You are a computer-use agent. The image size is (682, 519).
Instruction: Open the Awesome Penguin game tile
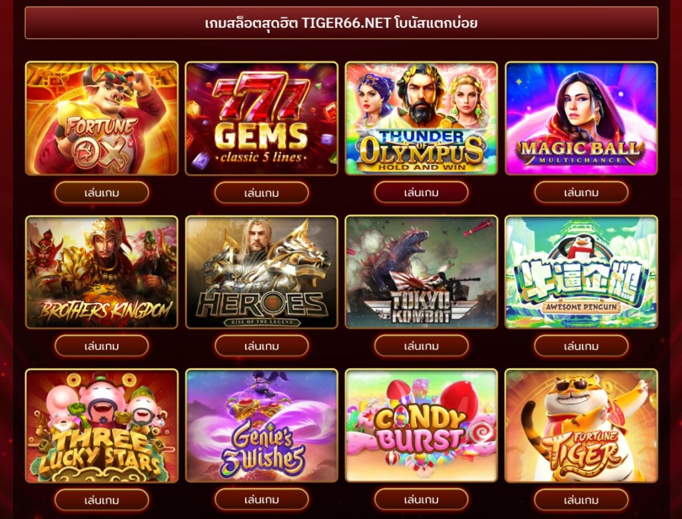click(581, 272)
